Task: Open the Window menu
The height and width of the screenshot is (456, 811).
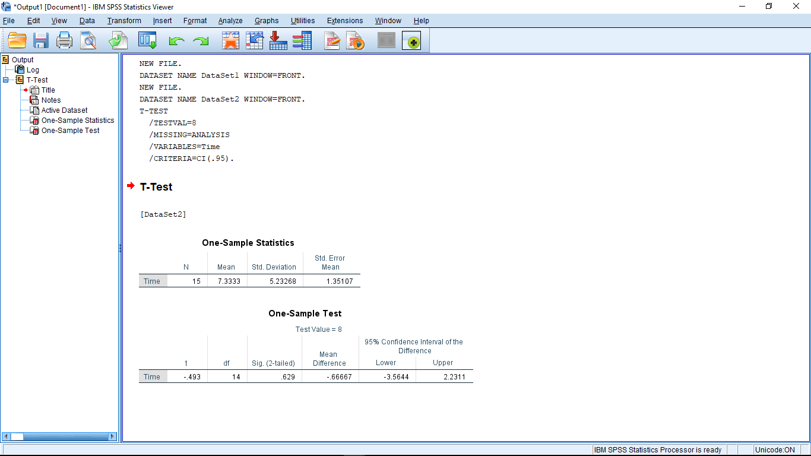Action: point(388,20)
